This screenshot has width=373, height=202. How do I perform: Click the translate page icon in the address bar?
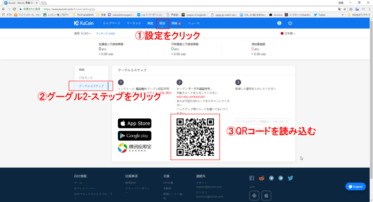tap(339, 9)
